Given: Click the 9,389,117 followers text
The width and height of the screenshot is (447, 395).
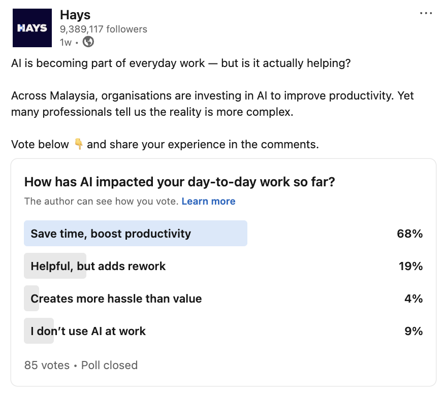Looking at the screenshot, I should click(x=104, y=29).
